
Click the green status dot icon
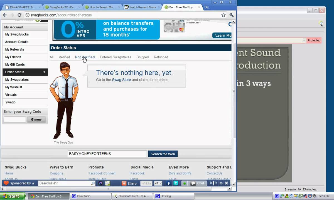pyautogui.click(x=185, y=183)
